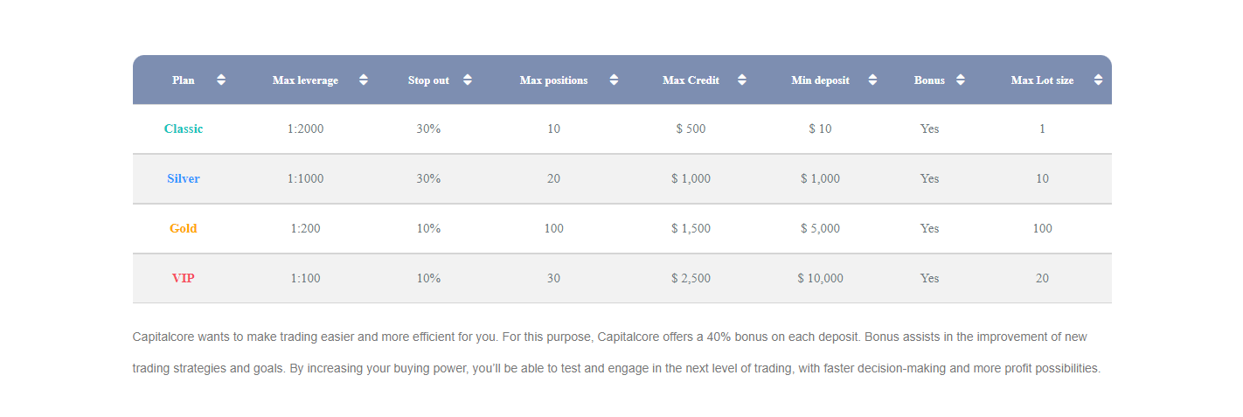Click the Stop out sort arrows icon
The height and width of the screenshot is (417, 1243).
tap(468, 80)
